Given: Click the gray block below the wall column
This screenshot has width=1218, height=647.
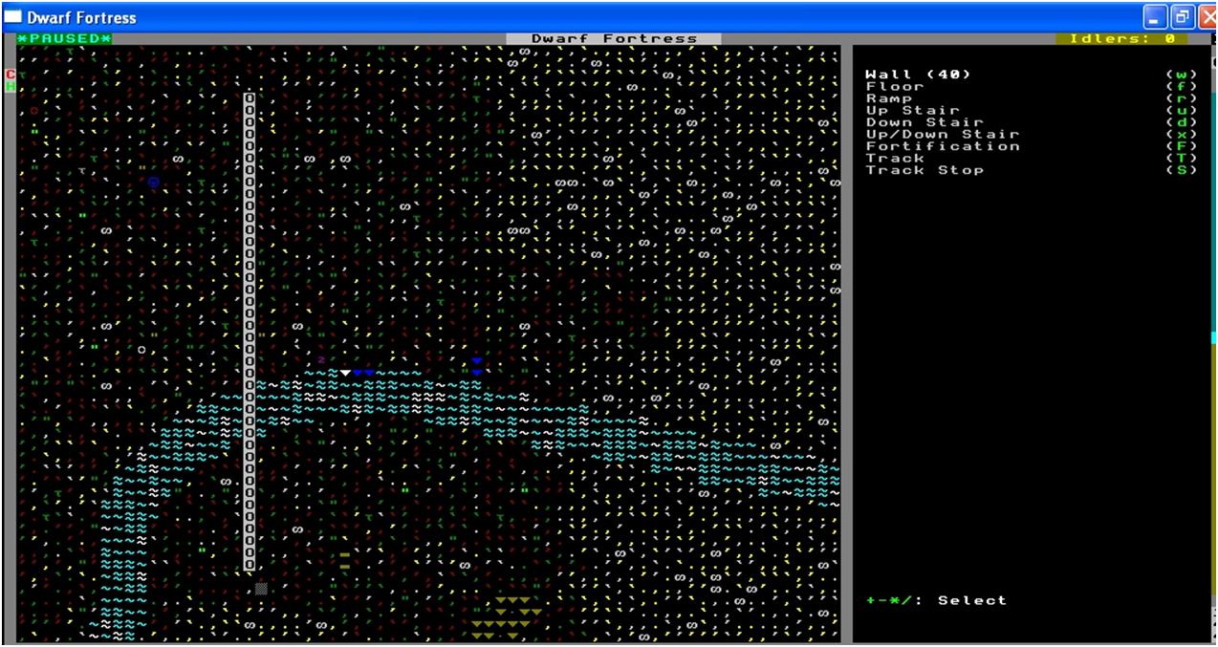Looking at the screenshot, I should tap(261, 589).
